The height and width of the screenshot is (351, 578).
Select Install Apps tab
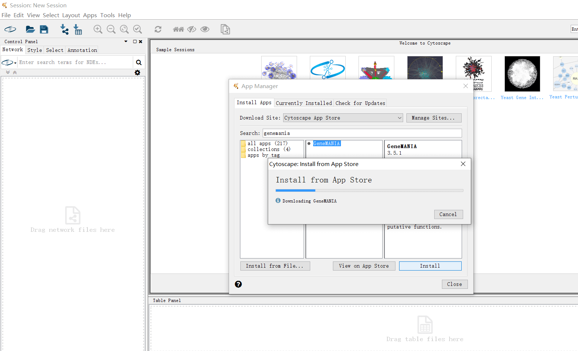click(254, 103)
